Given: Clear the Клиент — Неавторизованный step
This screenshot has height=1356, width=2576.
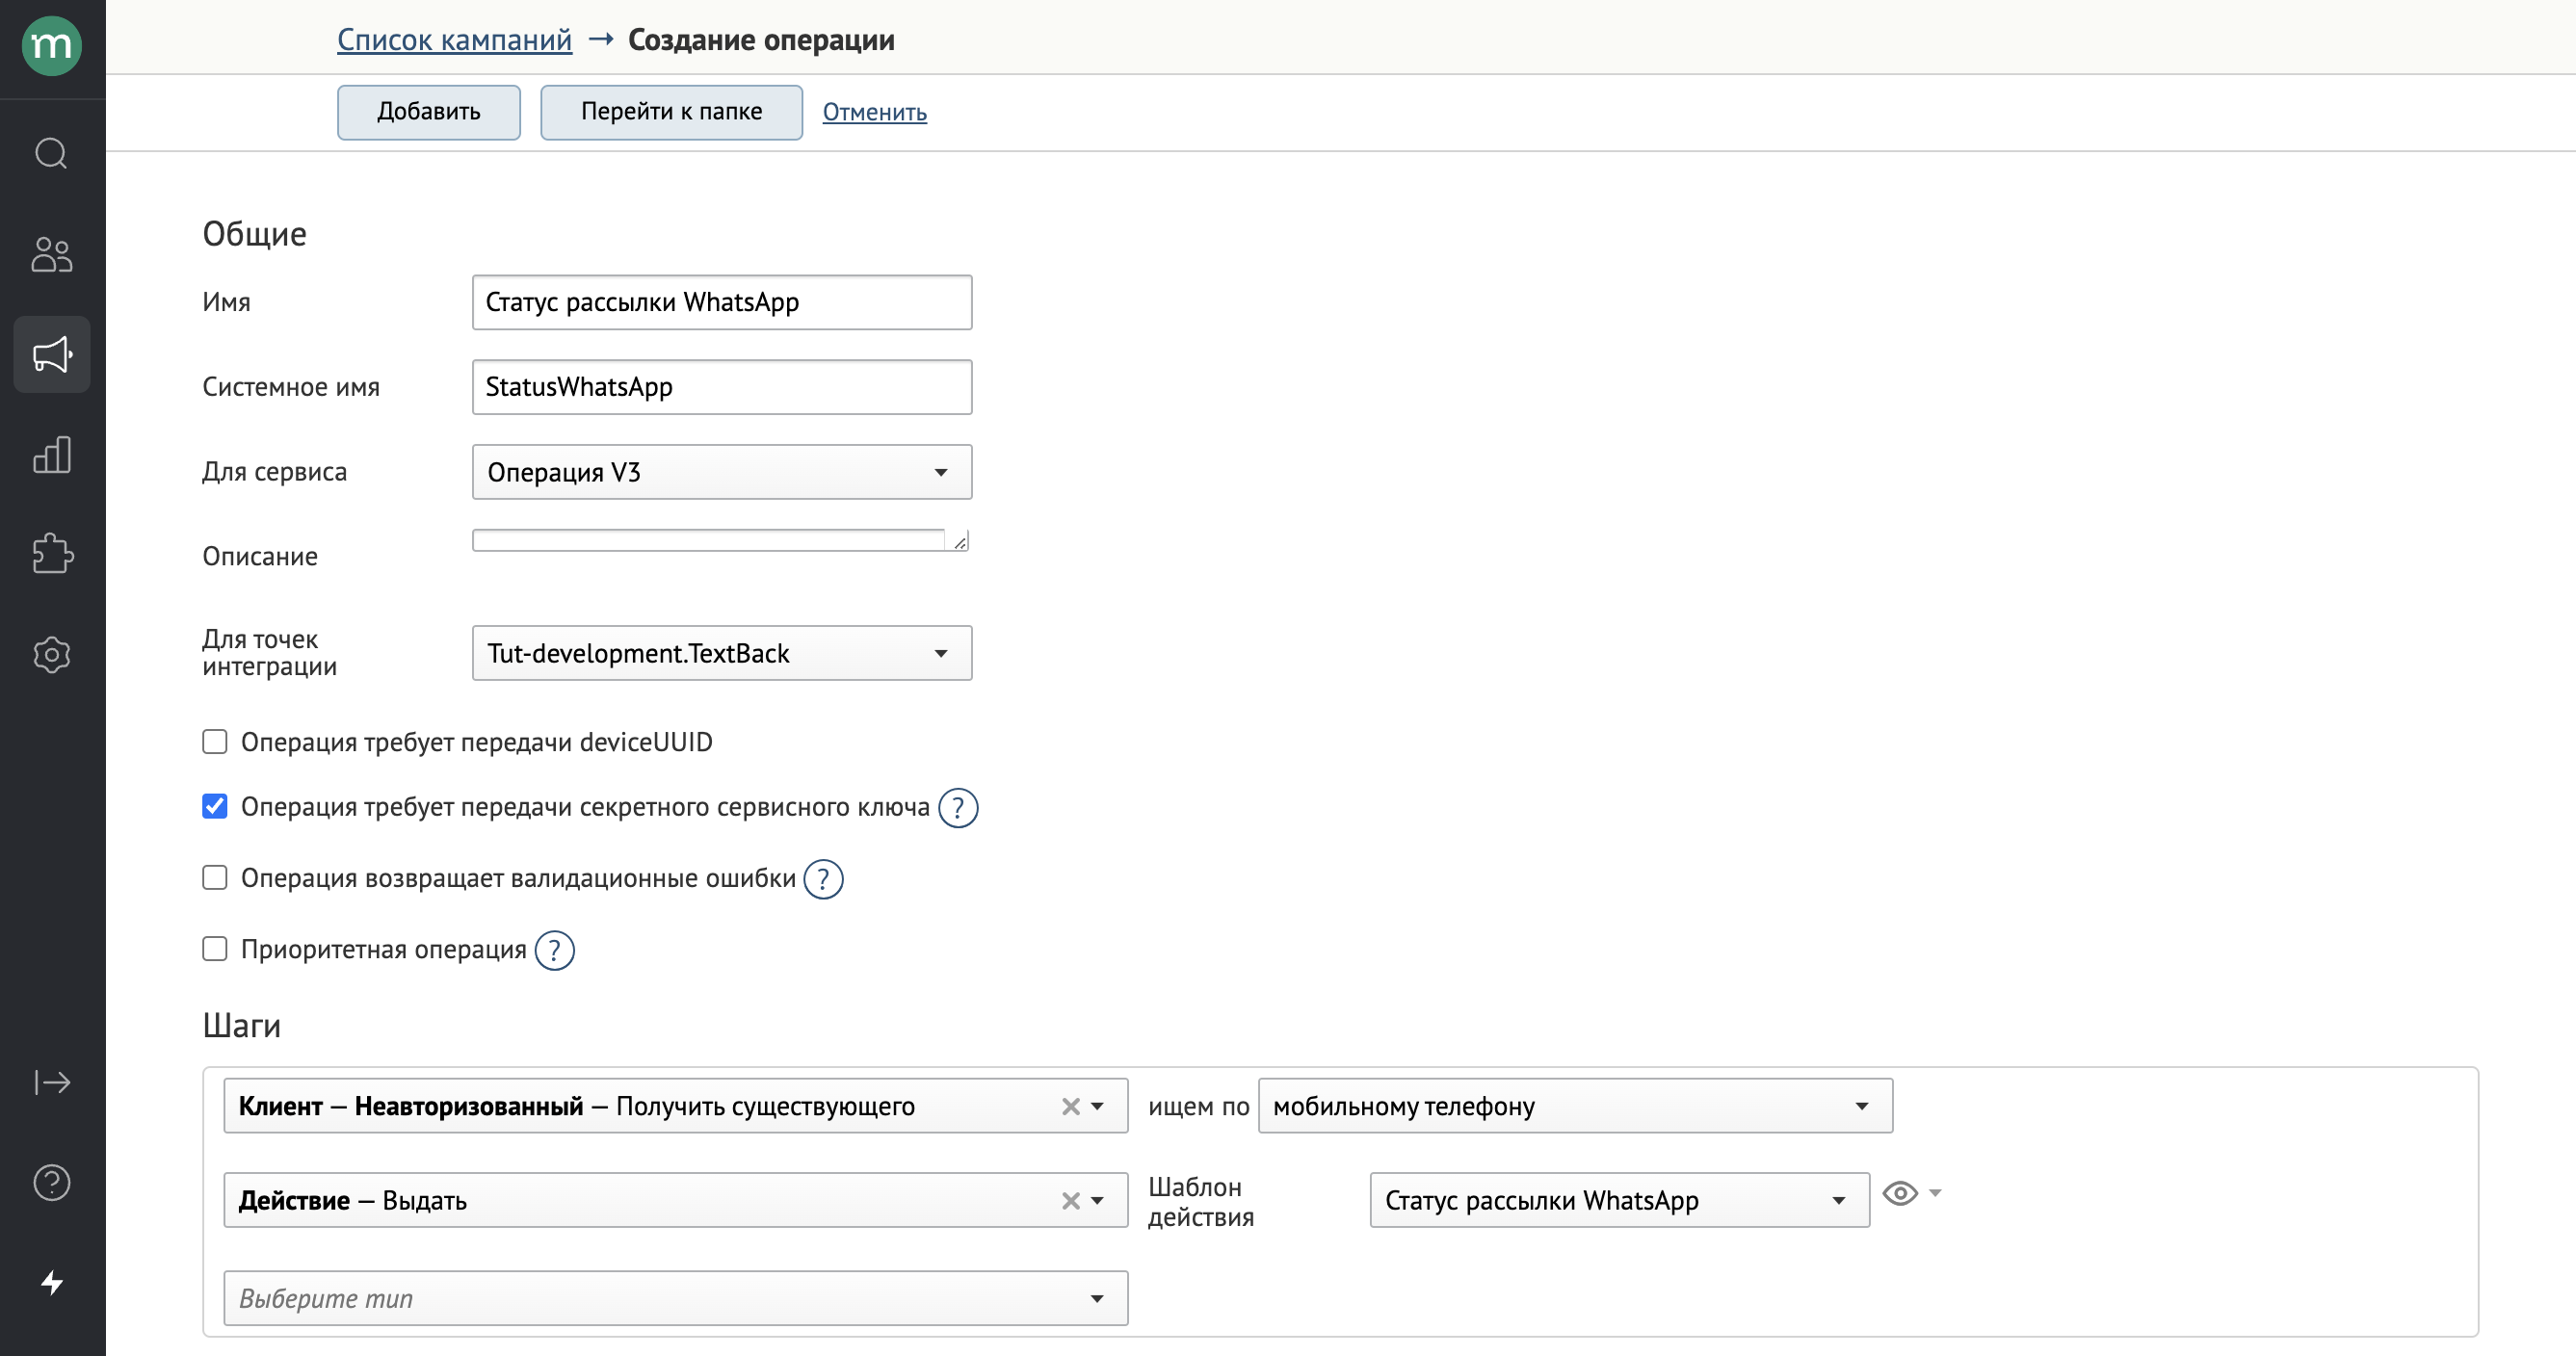Looking at the screenshot, I should point(1070,1106).
